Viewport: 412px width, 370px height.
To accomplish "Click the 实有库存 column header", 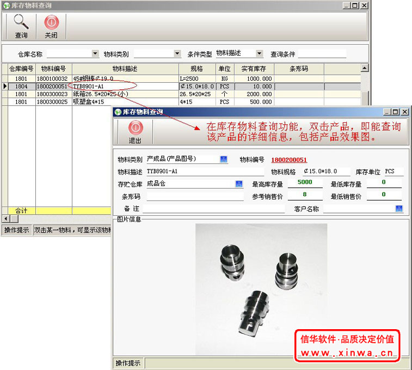I will coord(253,69).
